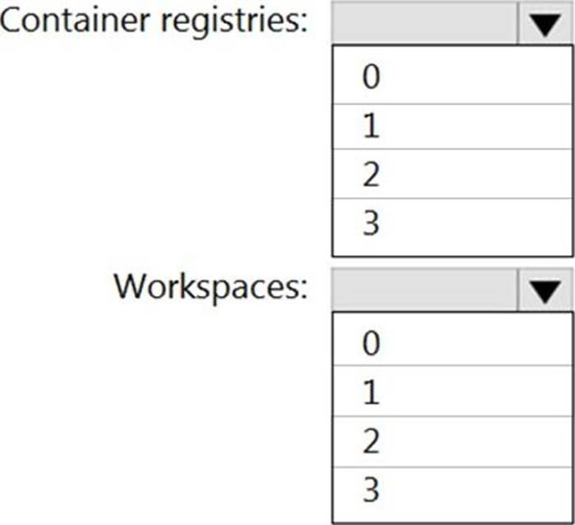Click the Container registries label text

tap(155, 22)
